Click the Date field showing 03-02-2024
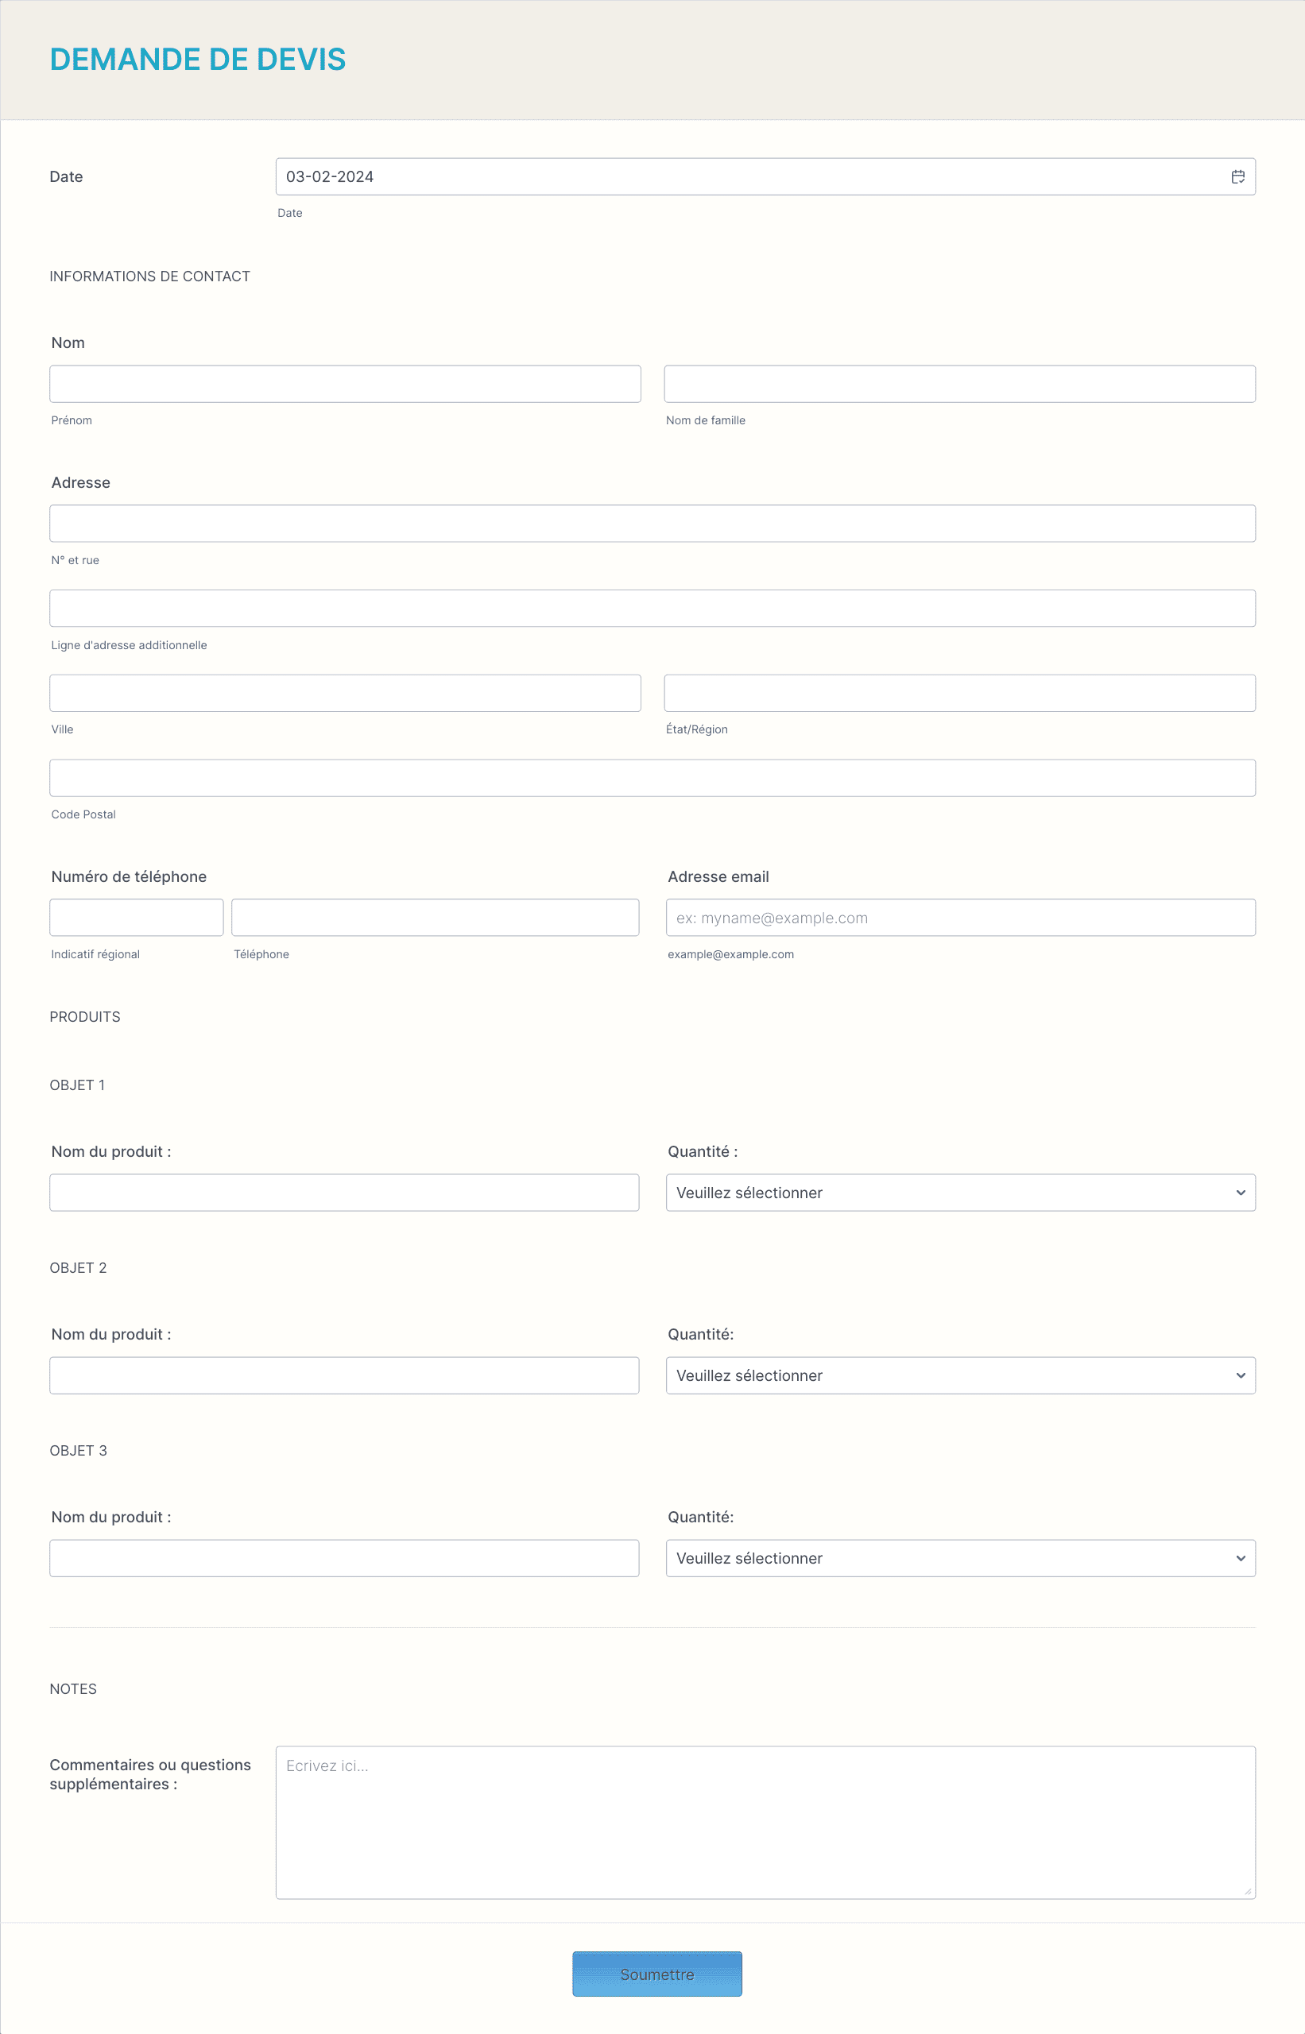Image resolution: width=1305 pixels, height=2034 pixels. coord(765,176)
